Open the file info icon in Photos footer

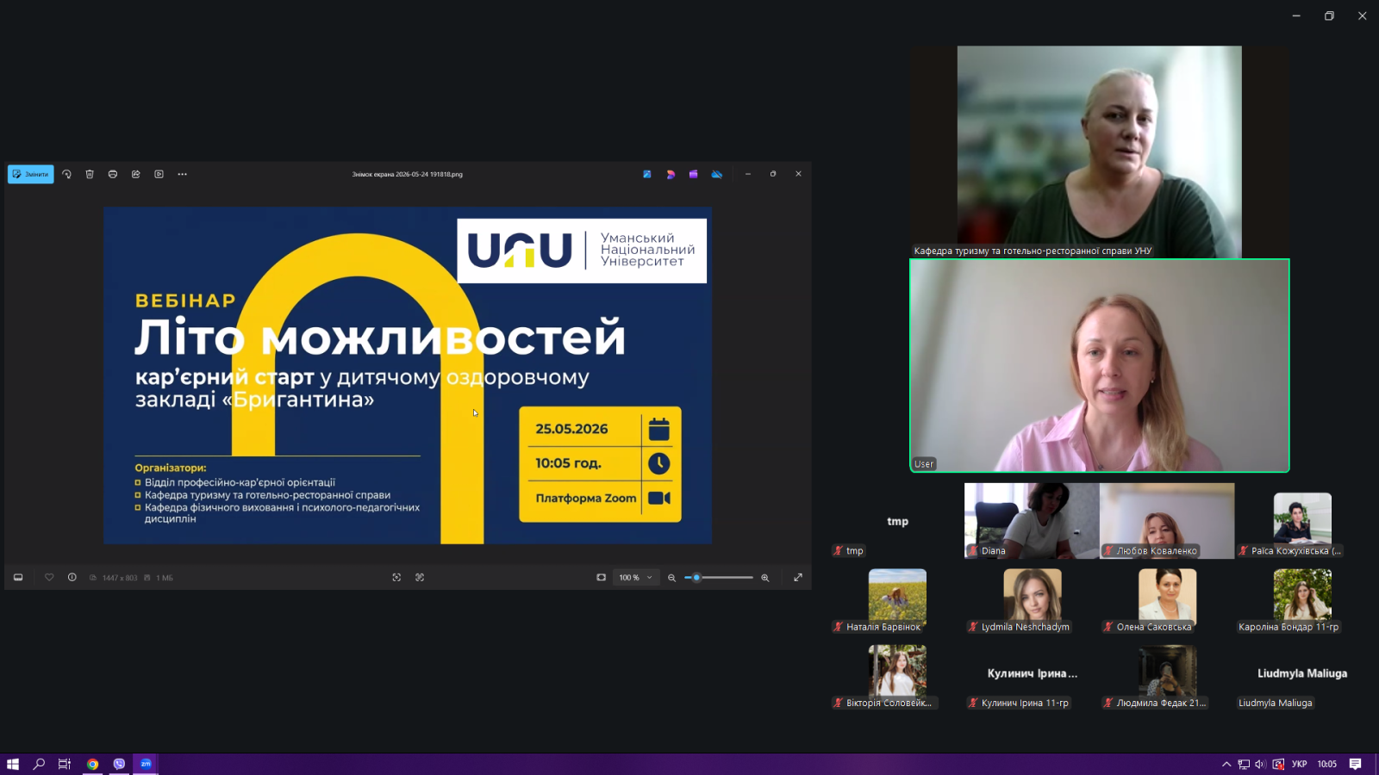coord(72,578)
